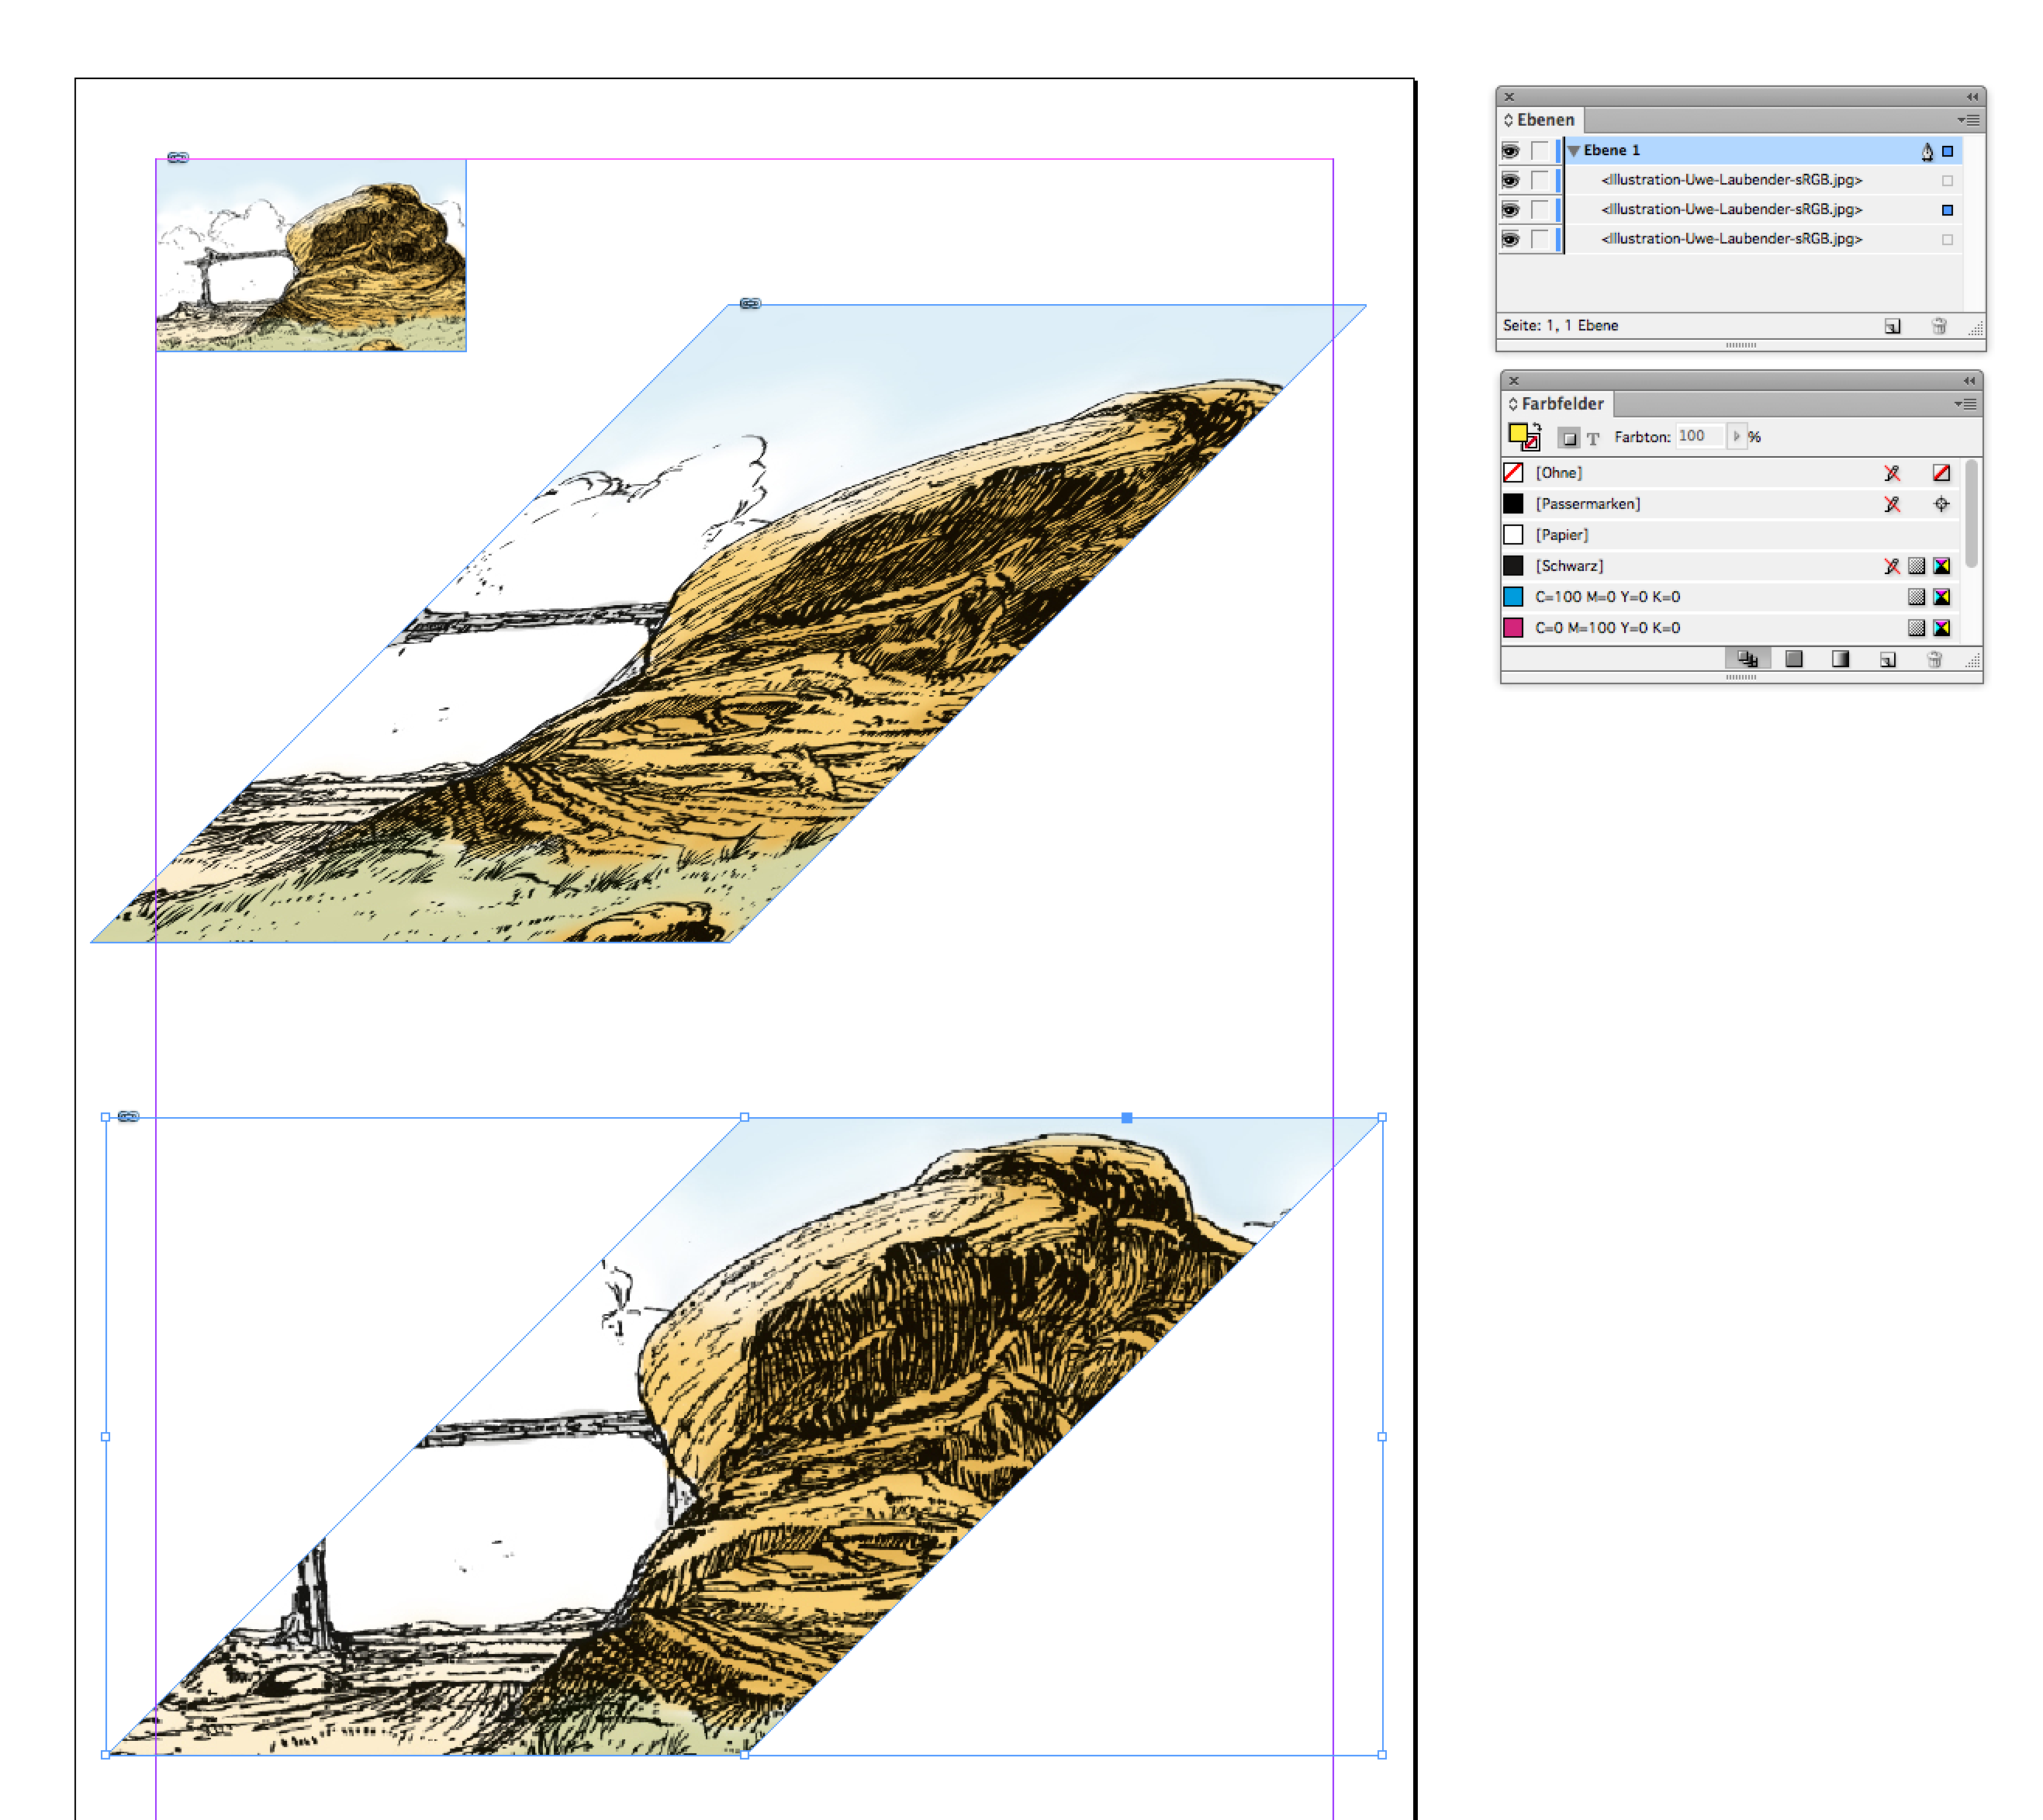Click the yellow fill color box

point(1517,433)
